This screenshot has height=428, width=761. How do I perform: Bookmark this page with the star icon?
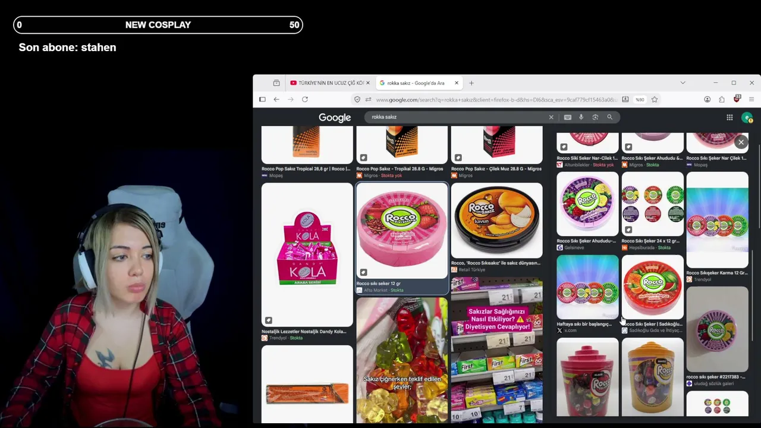[x=655, y=99]
